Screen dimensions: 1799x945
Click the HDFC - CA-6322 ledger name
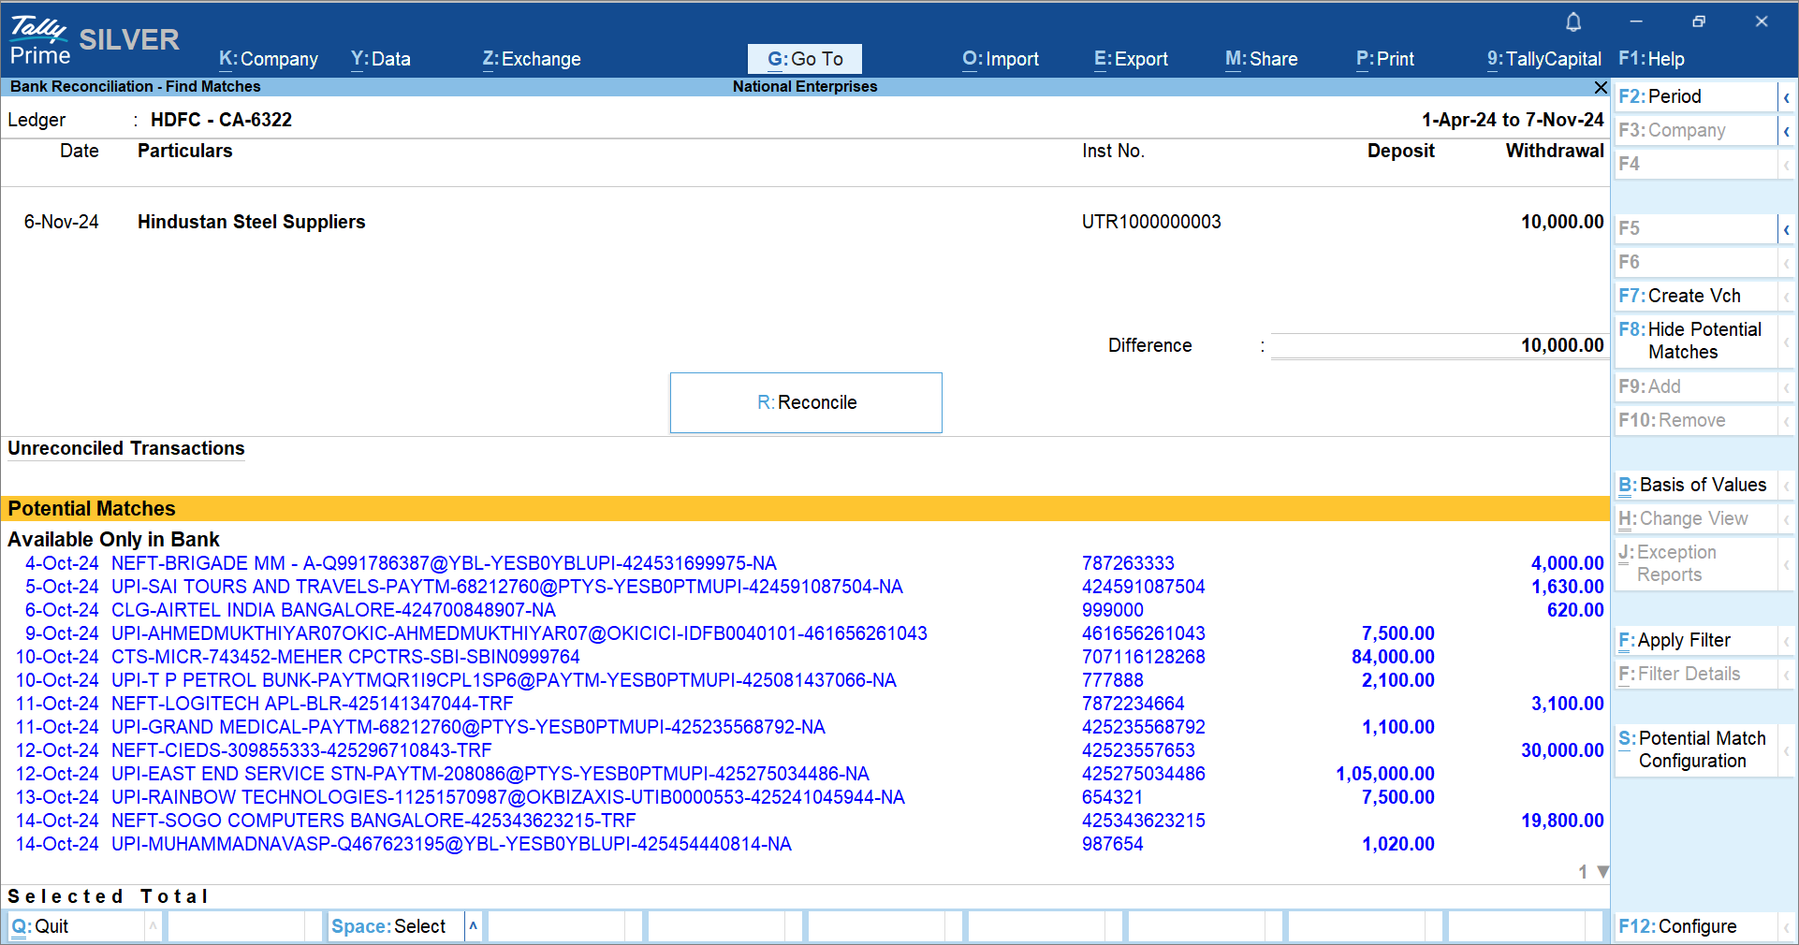click(x=221, y=120)
